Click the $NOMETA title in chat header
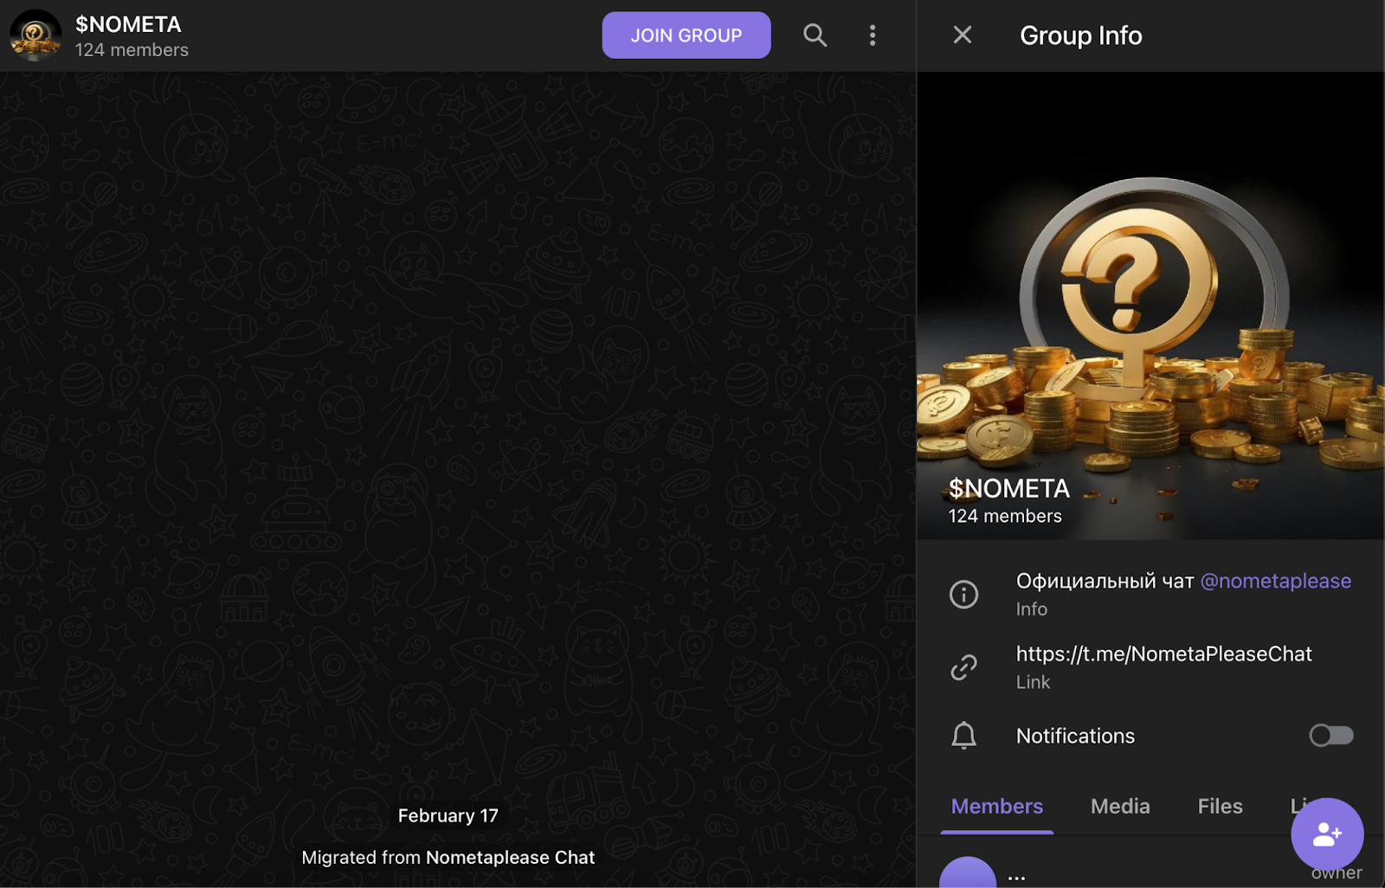The width and height of the screenshot is (1385, 888). 128,24
